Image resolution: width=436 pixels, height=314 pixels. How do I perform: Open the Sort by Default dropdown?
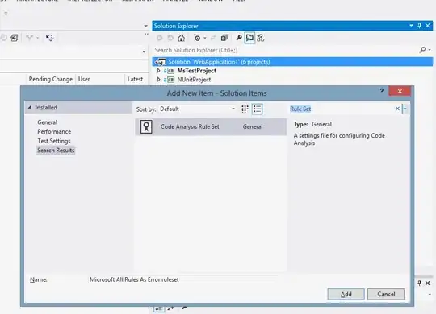coord(197,109)
